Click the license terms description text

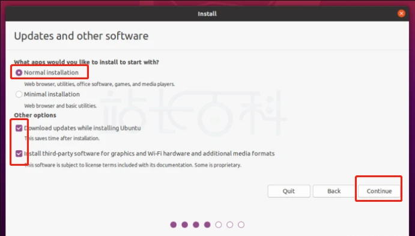point(133,165)
